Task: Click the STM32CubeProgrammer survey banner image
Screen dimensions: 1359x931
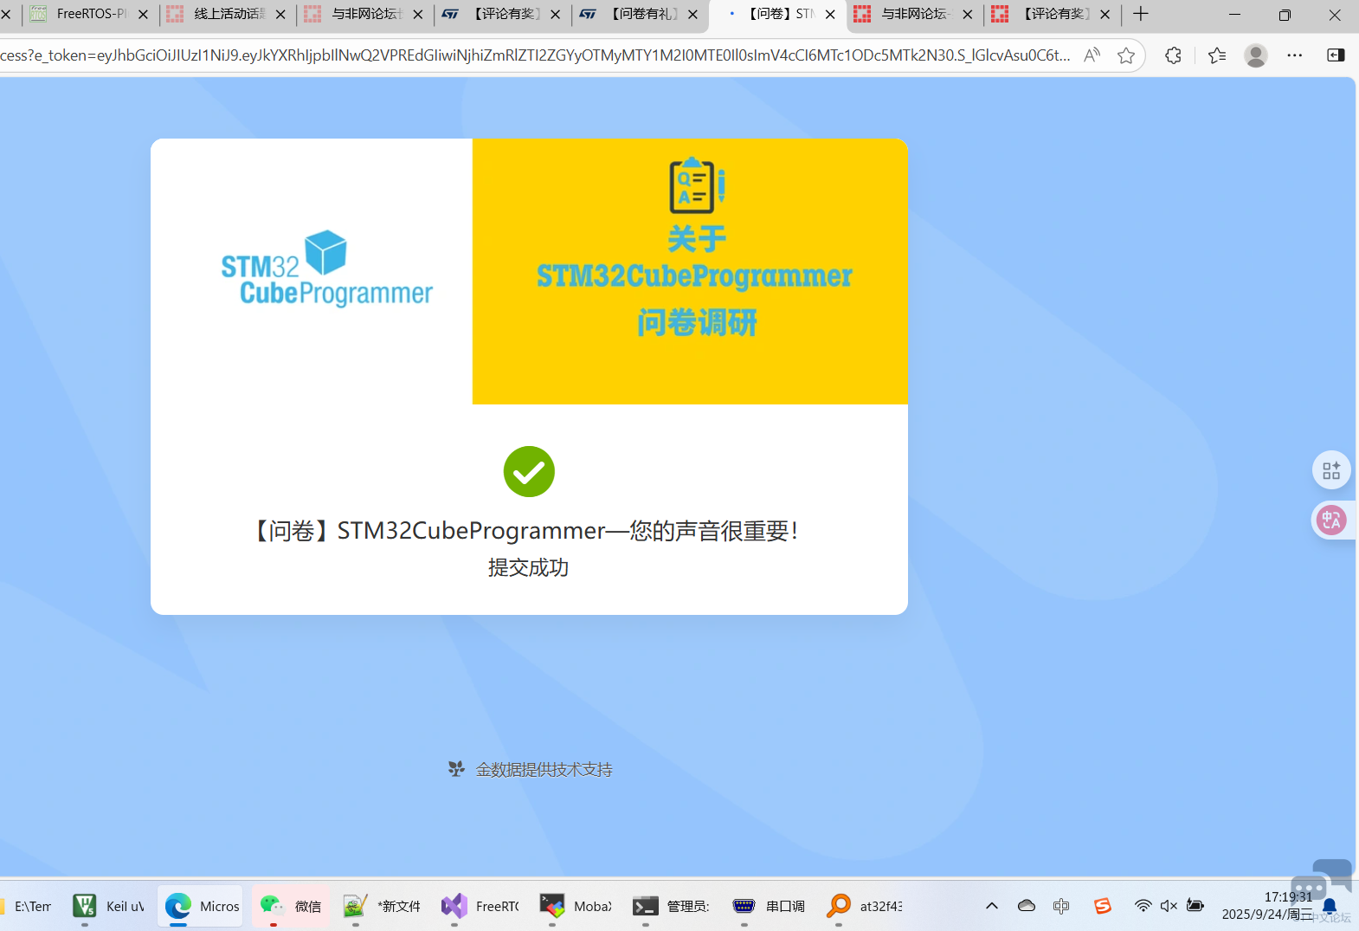Action: click(529, 271)
